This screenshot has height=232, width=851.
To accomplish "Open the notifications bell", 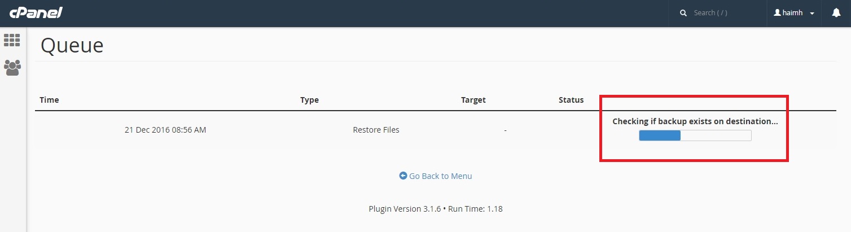I will 836,12.
